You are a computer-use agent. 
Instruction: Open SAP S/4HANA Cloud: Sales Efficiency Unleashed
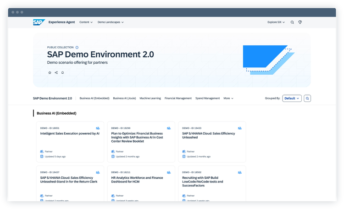(x=208, y=135)
